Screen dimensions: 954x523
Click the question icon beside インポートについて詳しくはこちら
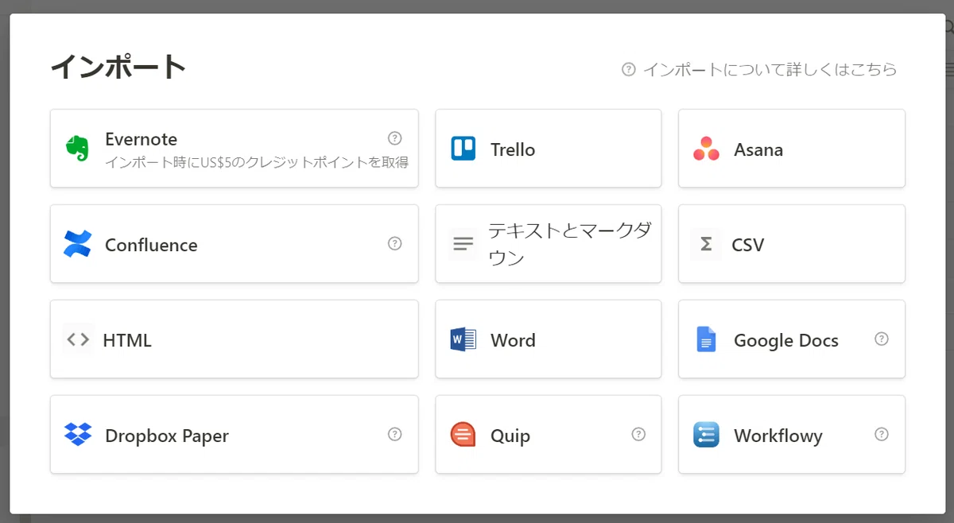628,69
